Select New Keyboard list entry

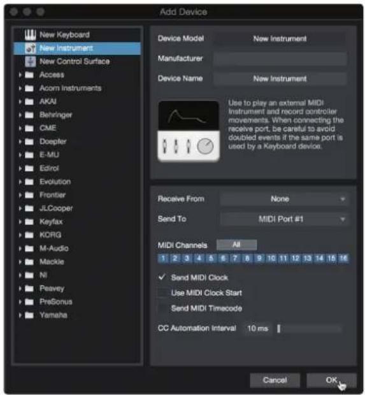(x=77, y=35)
